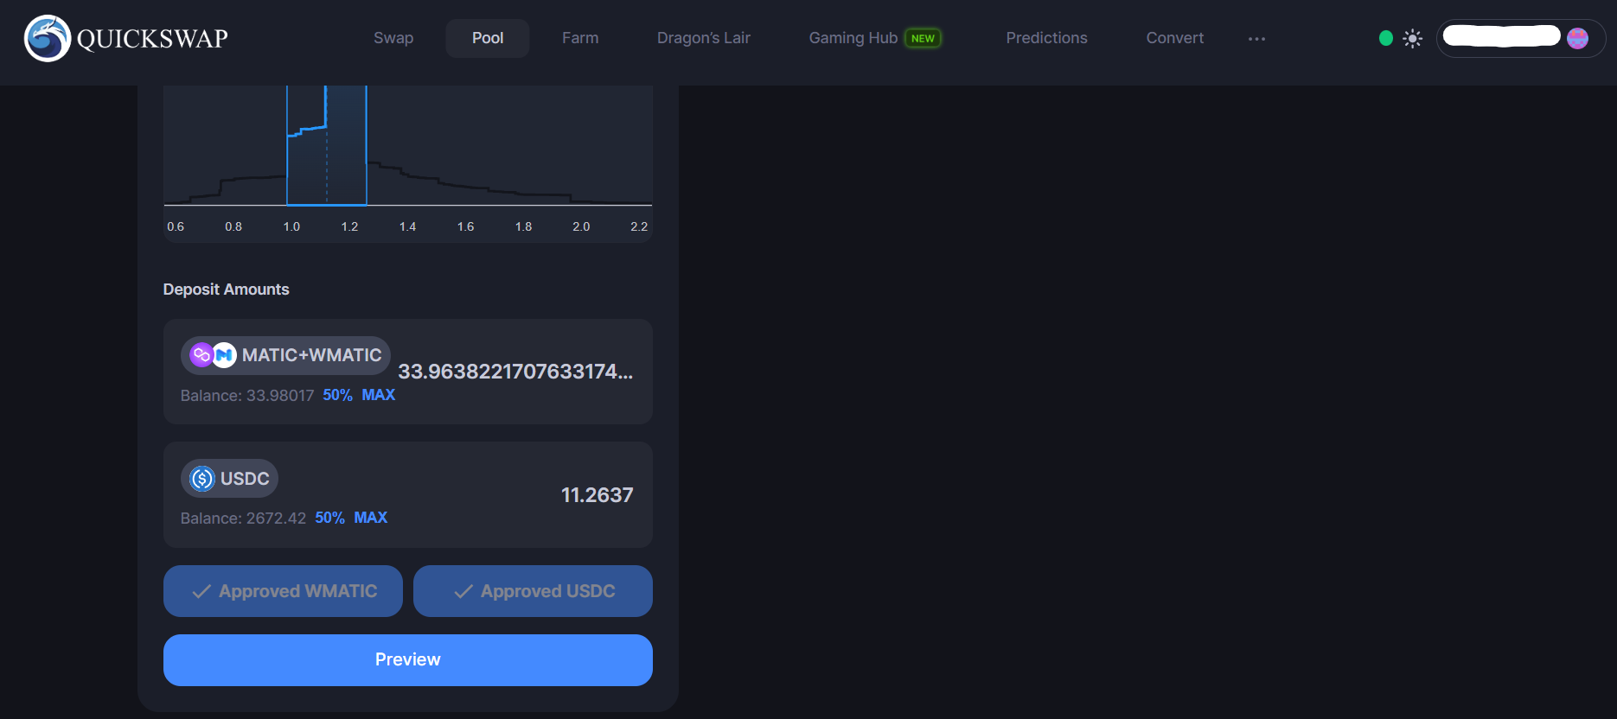Screen dimensions: 1617x719
Task: Set USDC deposit to 50%
Action: point(329,518)
